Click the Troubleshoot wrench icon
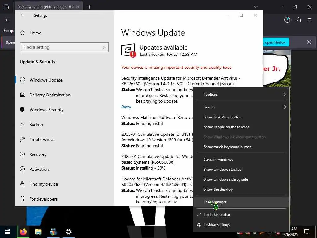The width and height of the screenshot is (317, 238). click(x=22, y=139)
